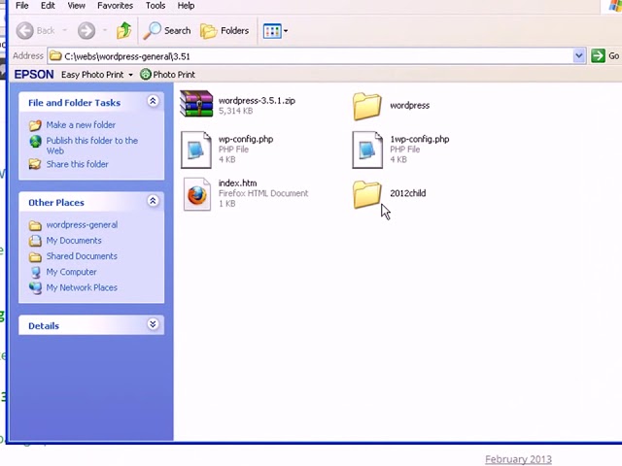The image size is (622, 466).
Task: Click Publish this folder to the Web
Action: pyautogui.click(x=92, y=146)
